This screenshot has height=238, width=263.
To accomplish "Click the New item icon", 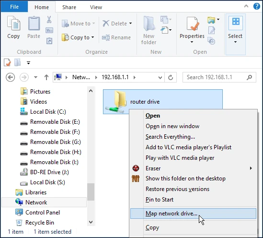I will point(165,20).
